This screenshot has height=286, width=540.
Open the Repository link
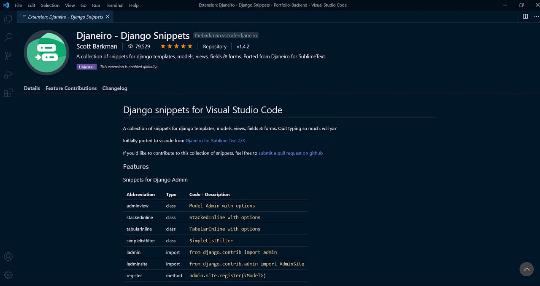click(x=215, y=46)
